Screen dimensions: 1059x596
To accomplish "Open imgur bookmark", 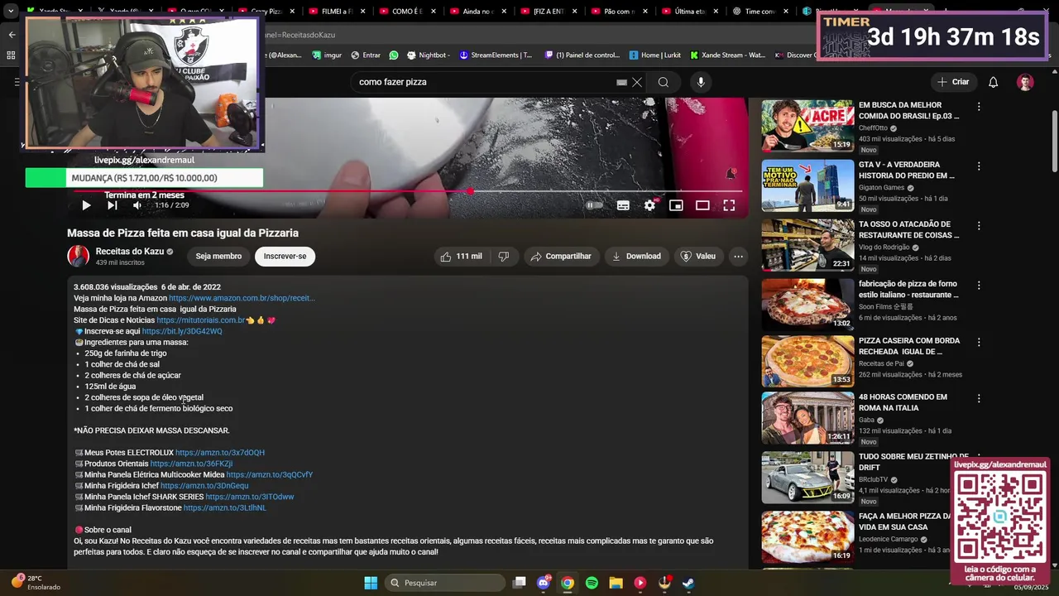I will 327,55.
